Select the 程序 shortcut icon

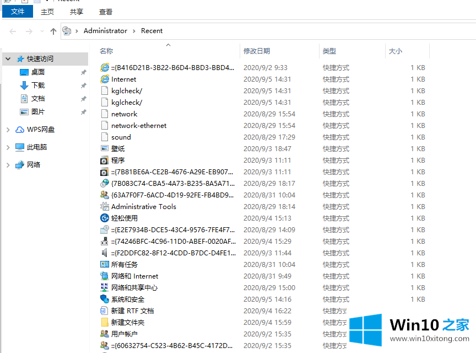(x=104, y=161)
